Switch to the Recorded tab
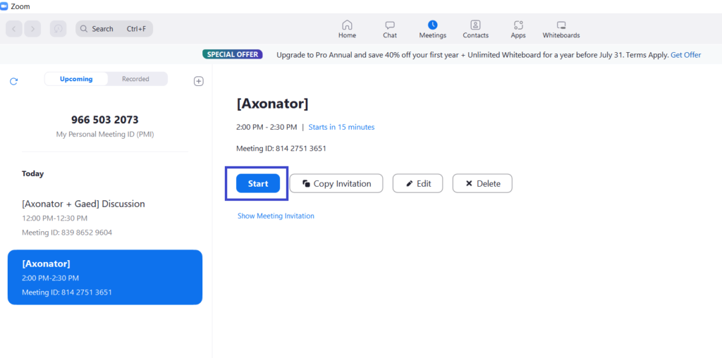This screenshot has width=722, height=358. point(135,79)
